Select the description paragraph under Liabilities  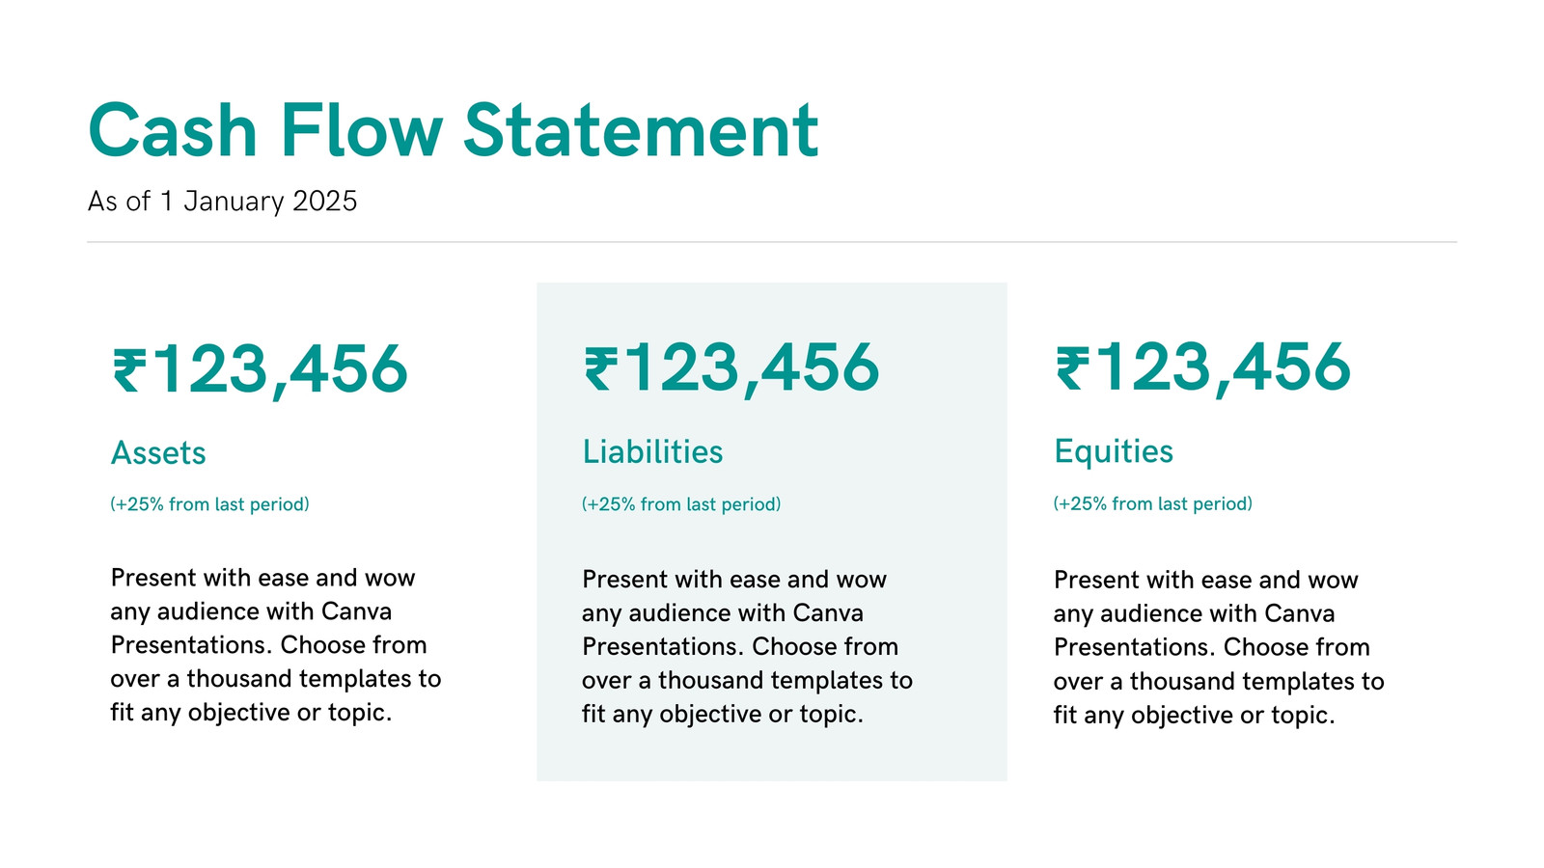click(747, 647)
